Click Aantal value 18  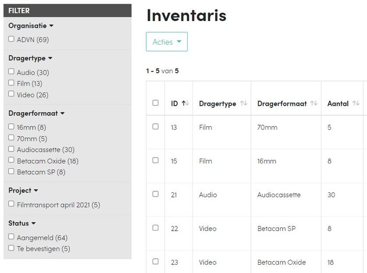coord(330,262)
